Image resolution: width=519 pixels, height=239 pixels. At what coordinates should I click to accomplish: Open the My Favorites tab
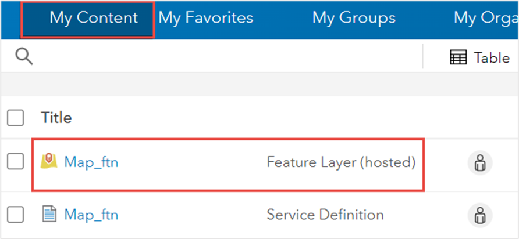coord(206,18)
